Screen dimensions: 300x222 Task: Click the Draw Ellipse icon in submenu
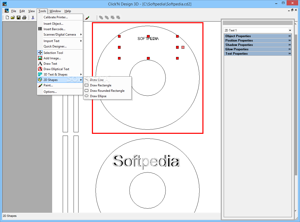(86, 96)
